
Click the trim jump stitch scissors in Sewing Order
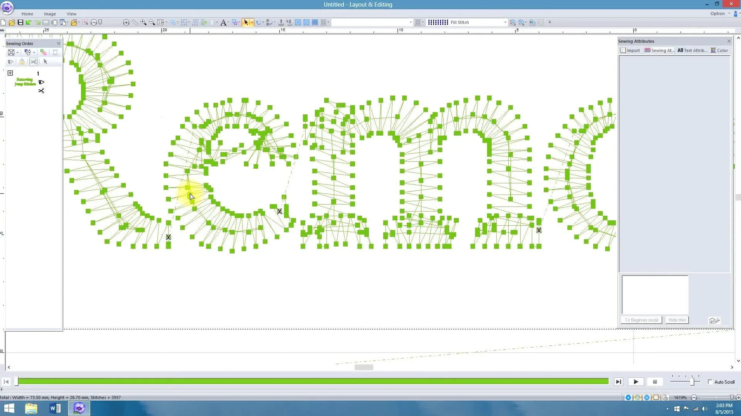point(33,62)
